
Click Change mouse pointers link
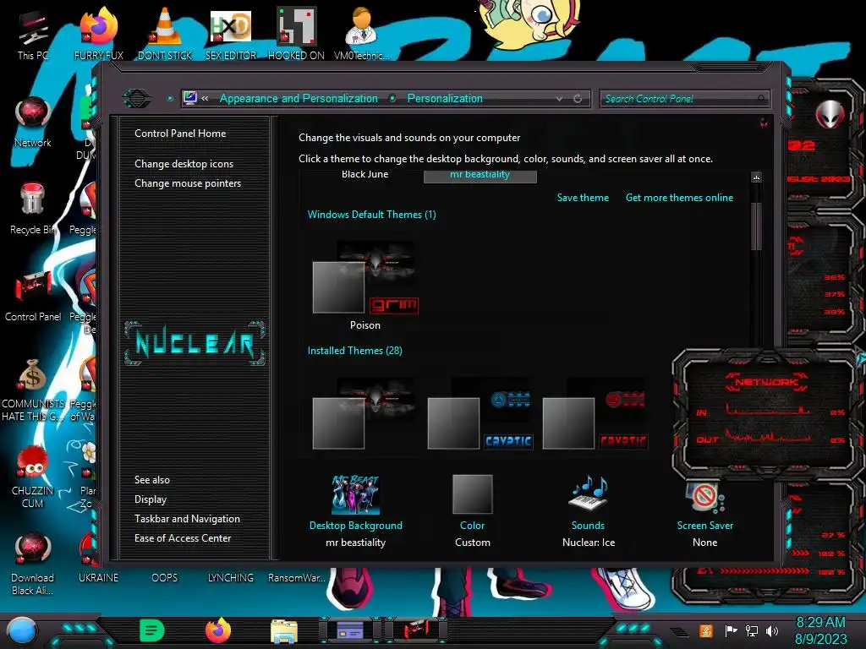click(188, 183)
